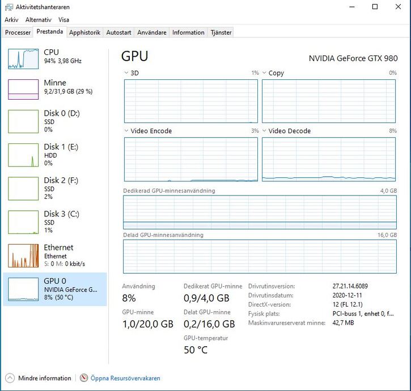Open the Alternativ menu
The image size is (411, 391).
[39, 20]
